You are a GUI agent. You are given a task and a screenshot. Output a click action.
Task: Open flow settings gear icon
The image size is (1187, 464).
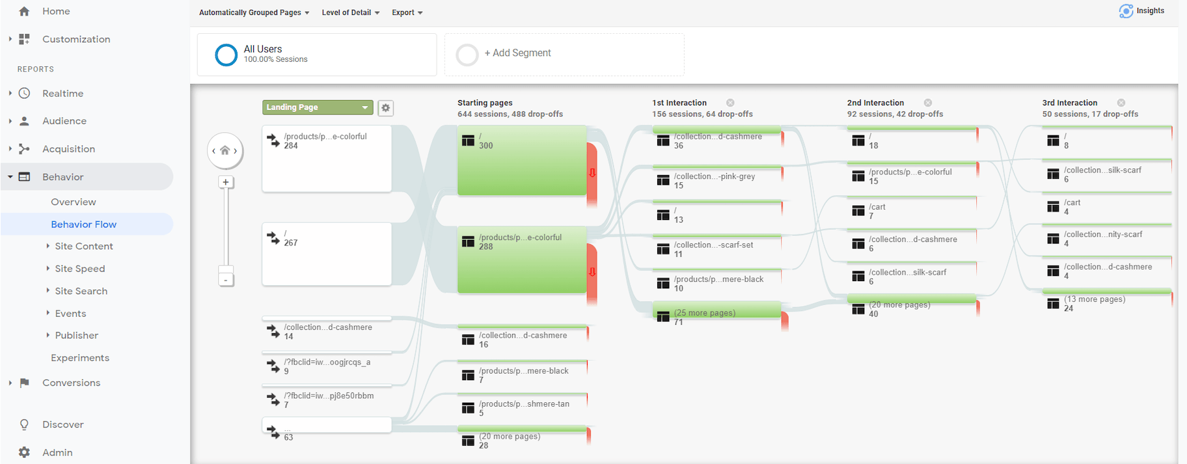[x=386, y=108]
